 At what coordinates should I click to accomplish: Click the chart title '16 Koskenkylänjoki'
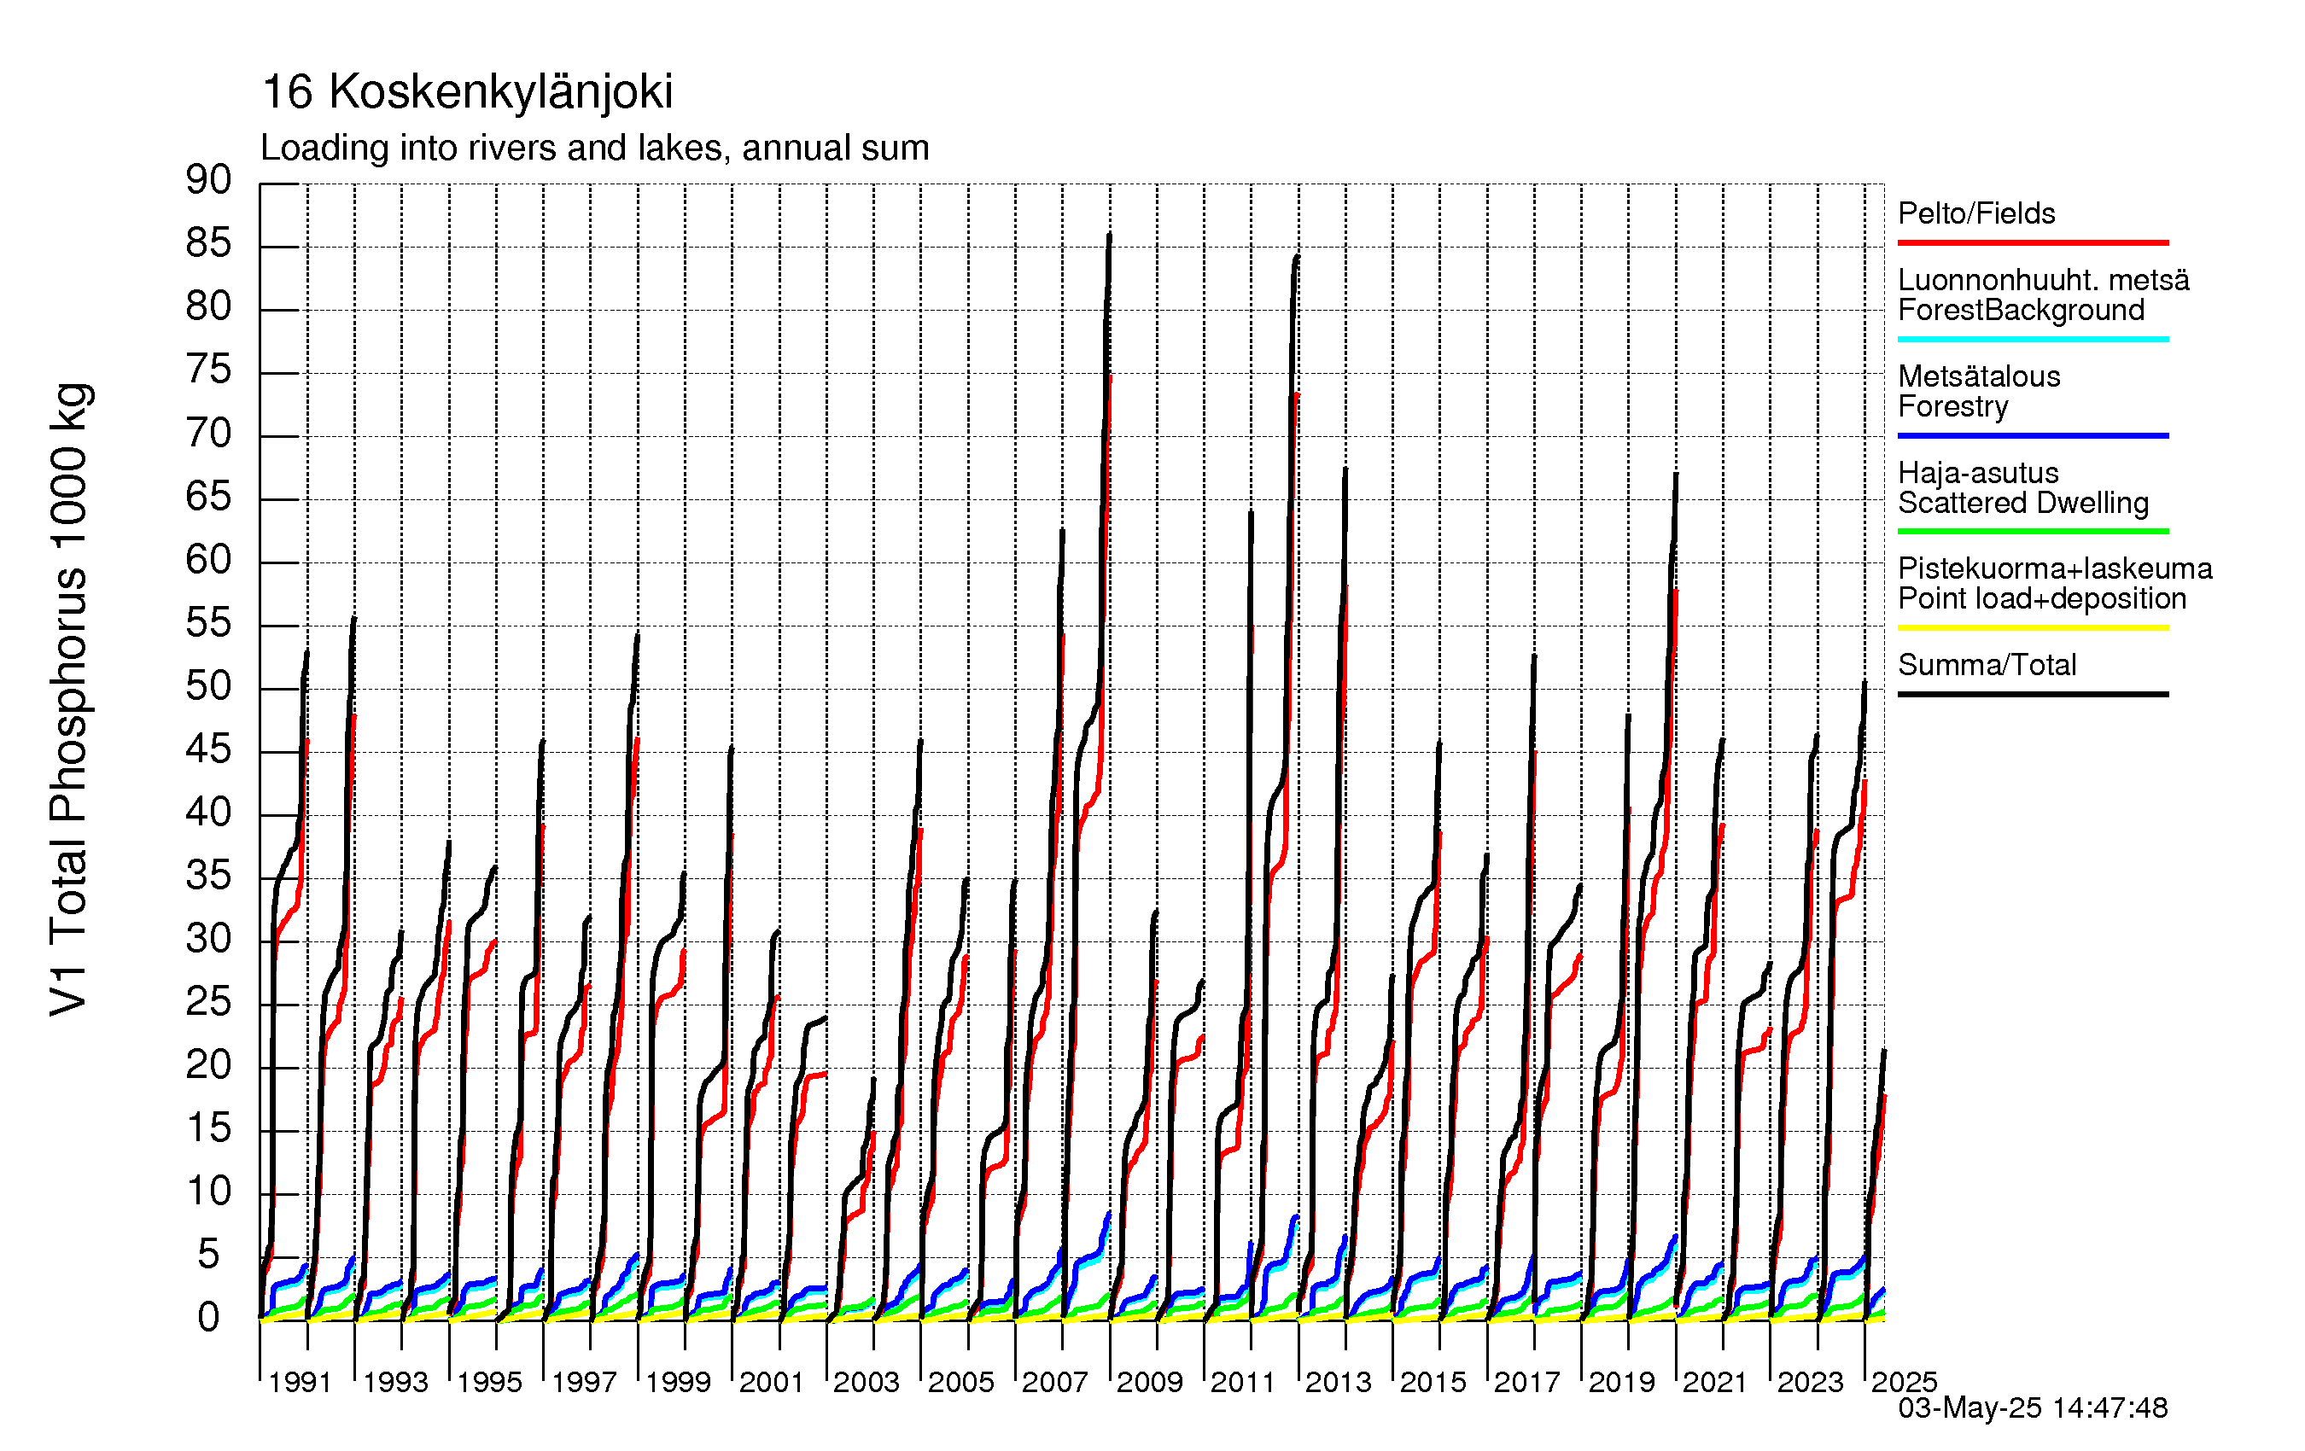tap(467, 93)
